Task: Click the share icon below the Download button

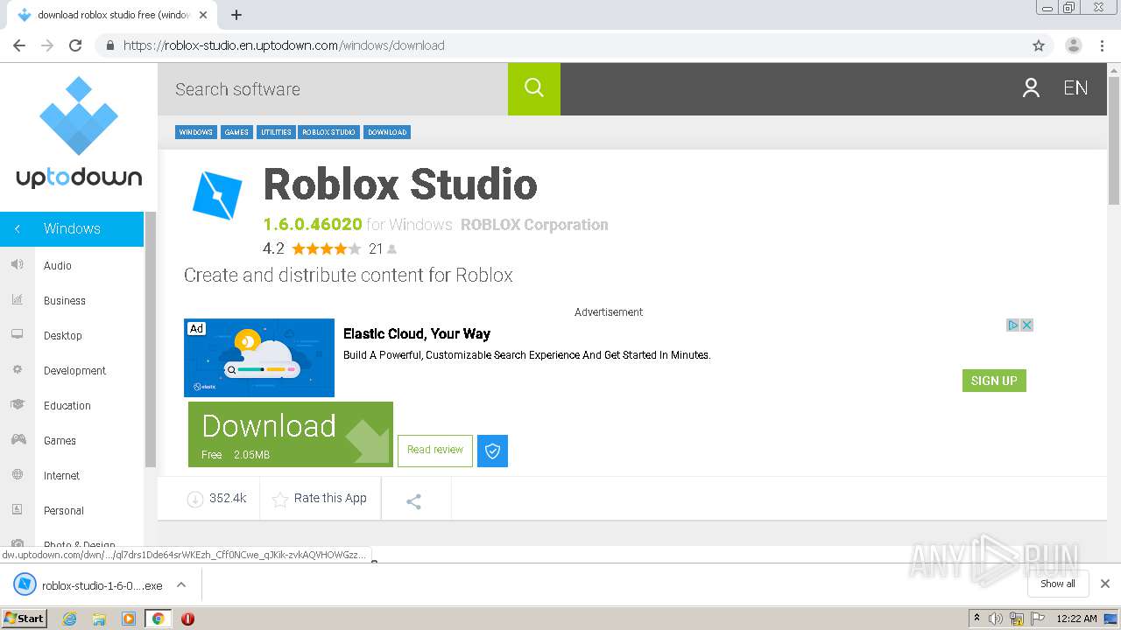Action: (x=413, y=498)
